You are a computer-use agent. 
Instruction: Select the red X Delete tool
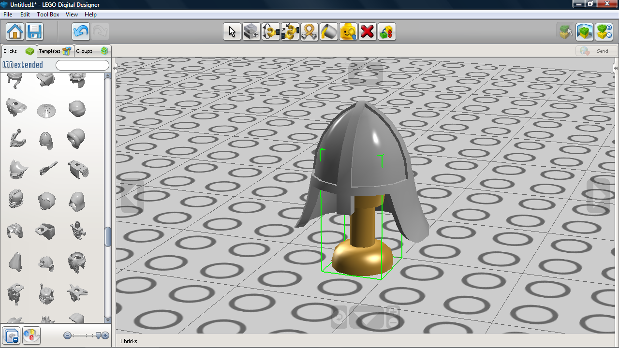pos(368,32)
